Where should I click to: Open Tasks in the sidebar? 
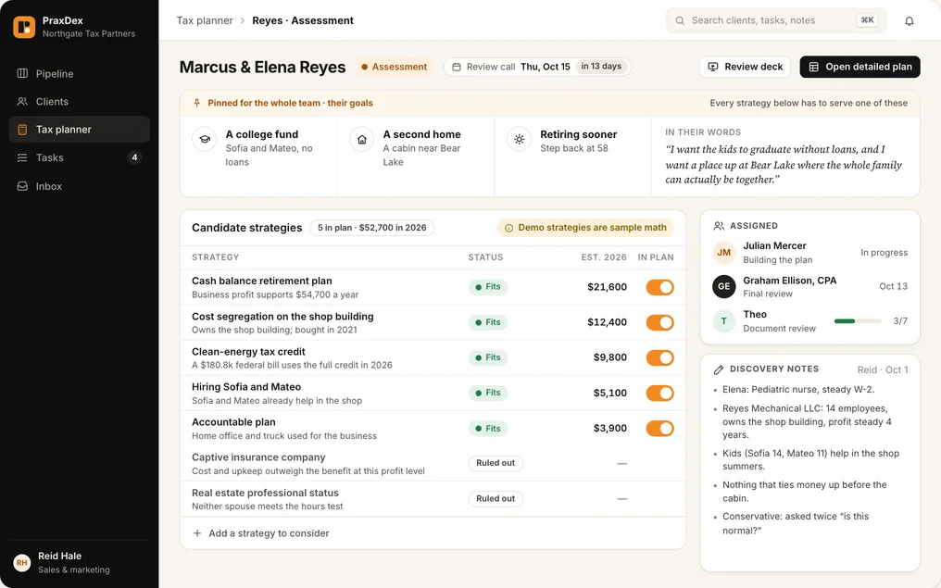[80, 157]
